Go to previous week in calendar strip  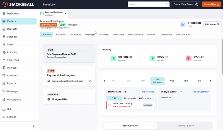pyautogui.click(x=105, y=81)
